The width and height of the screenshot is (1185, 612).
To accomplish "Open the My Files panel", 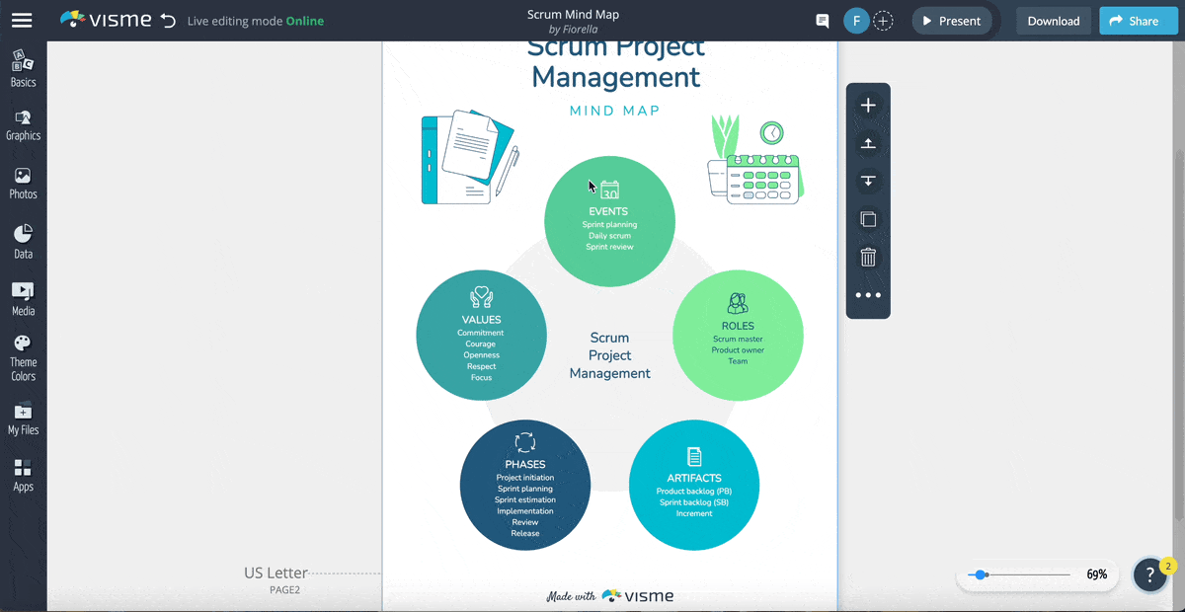I will 22,417.
